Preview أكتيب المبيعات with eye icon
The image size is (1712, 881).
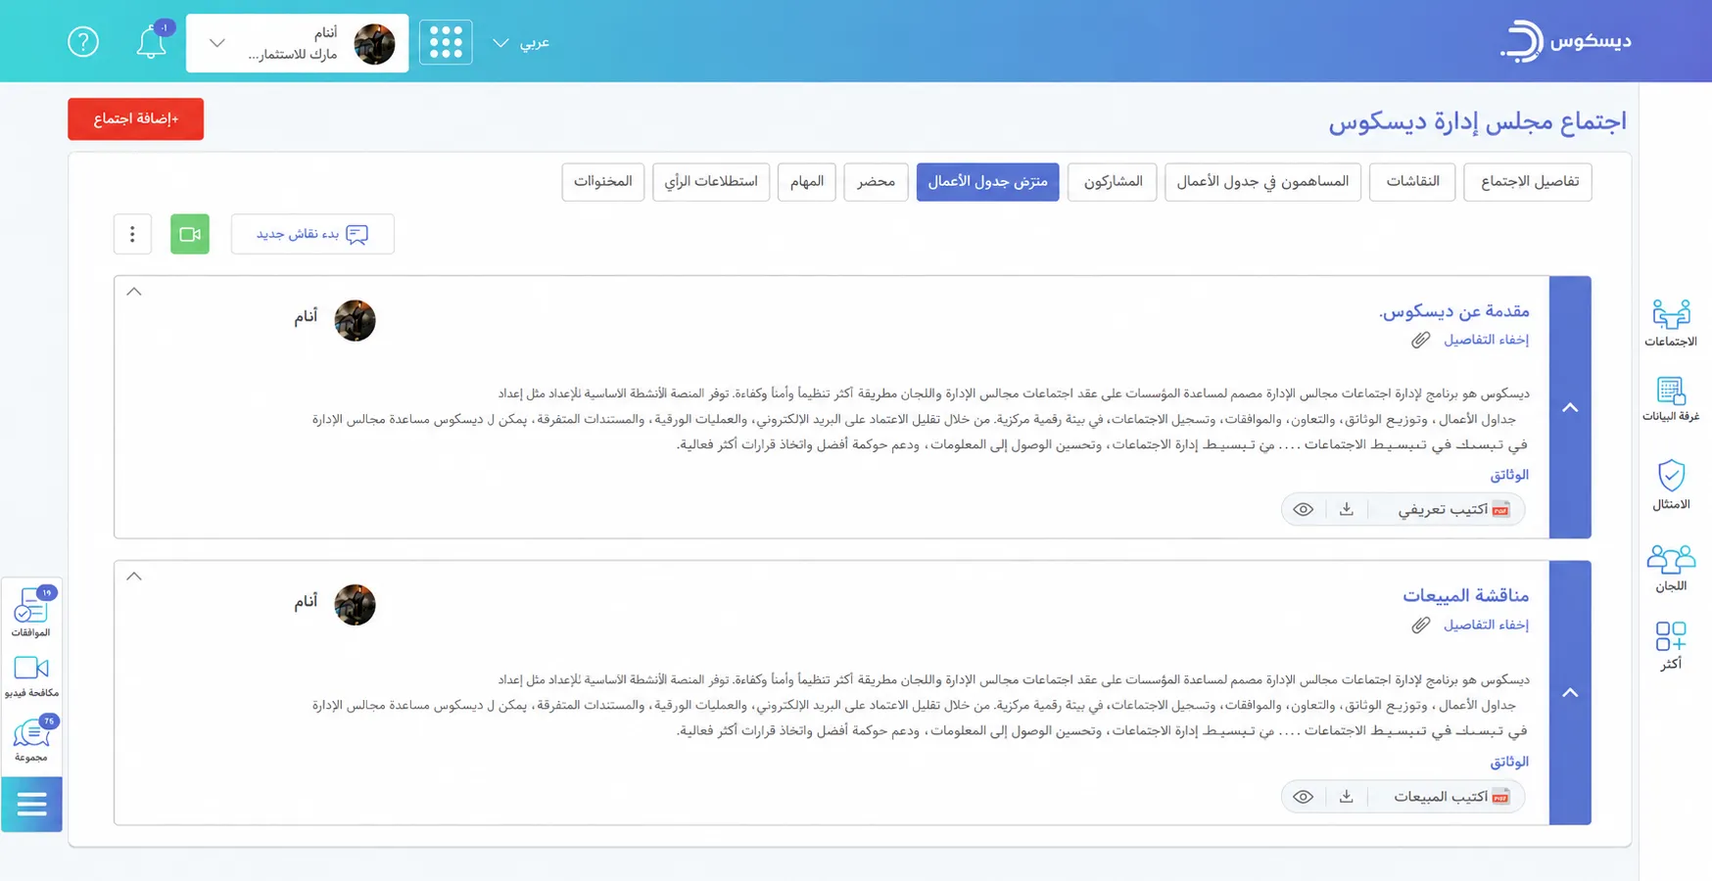(1303, 797)
